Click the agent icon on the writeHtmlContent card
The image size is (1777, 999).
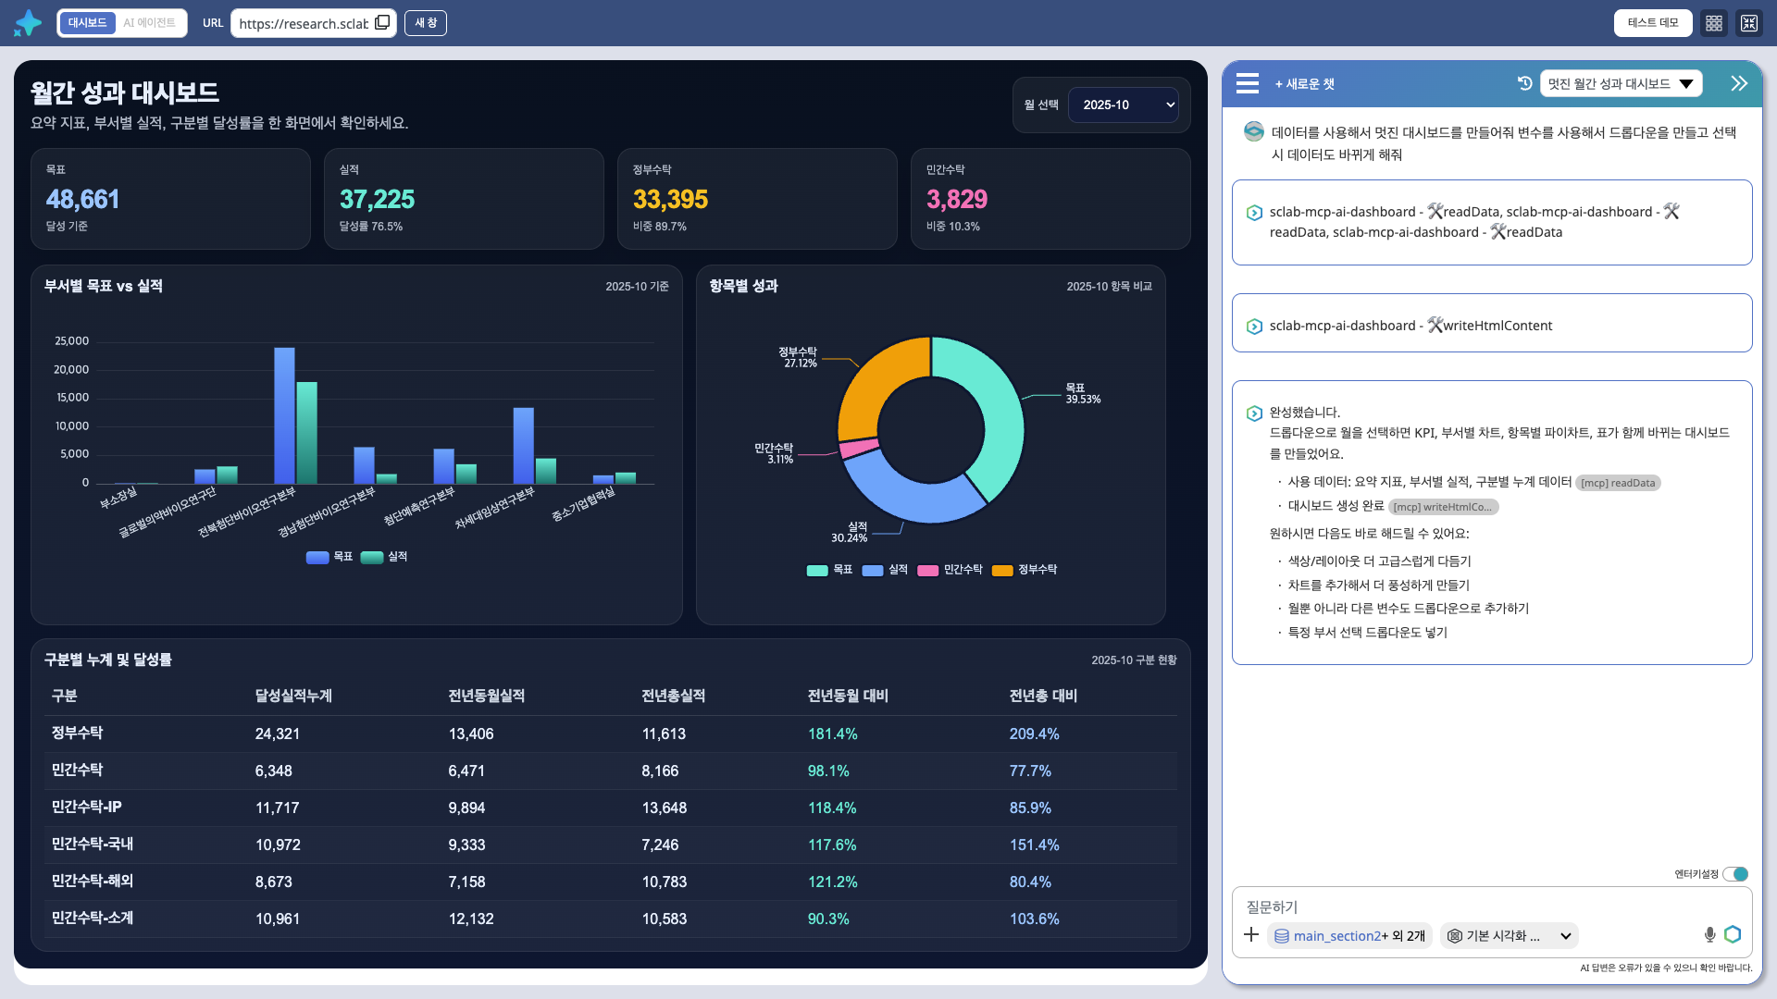click(x=1254, y=327)
